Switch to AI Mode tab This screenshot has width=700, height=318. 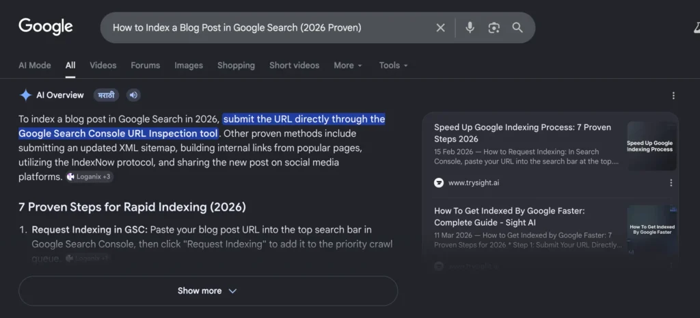[x=34, y=65]
